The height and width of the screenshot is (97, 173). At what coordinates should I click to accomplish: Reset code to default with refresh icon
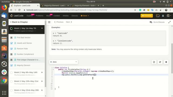pos(160,62)
